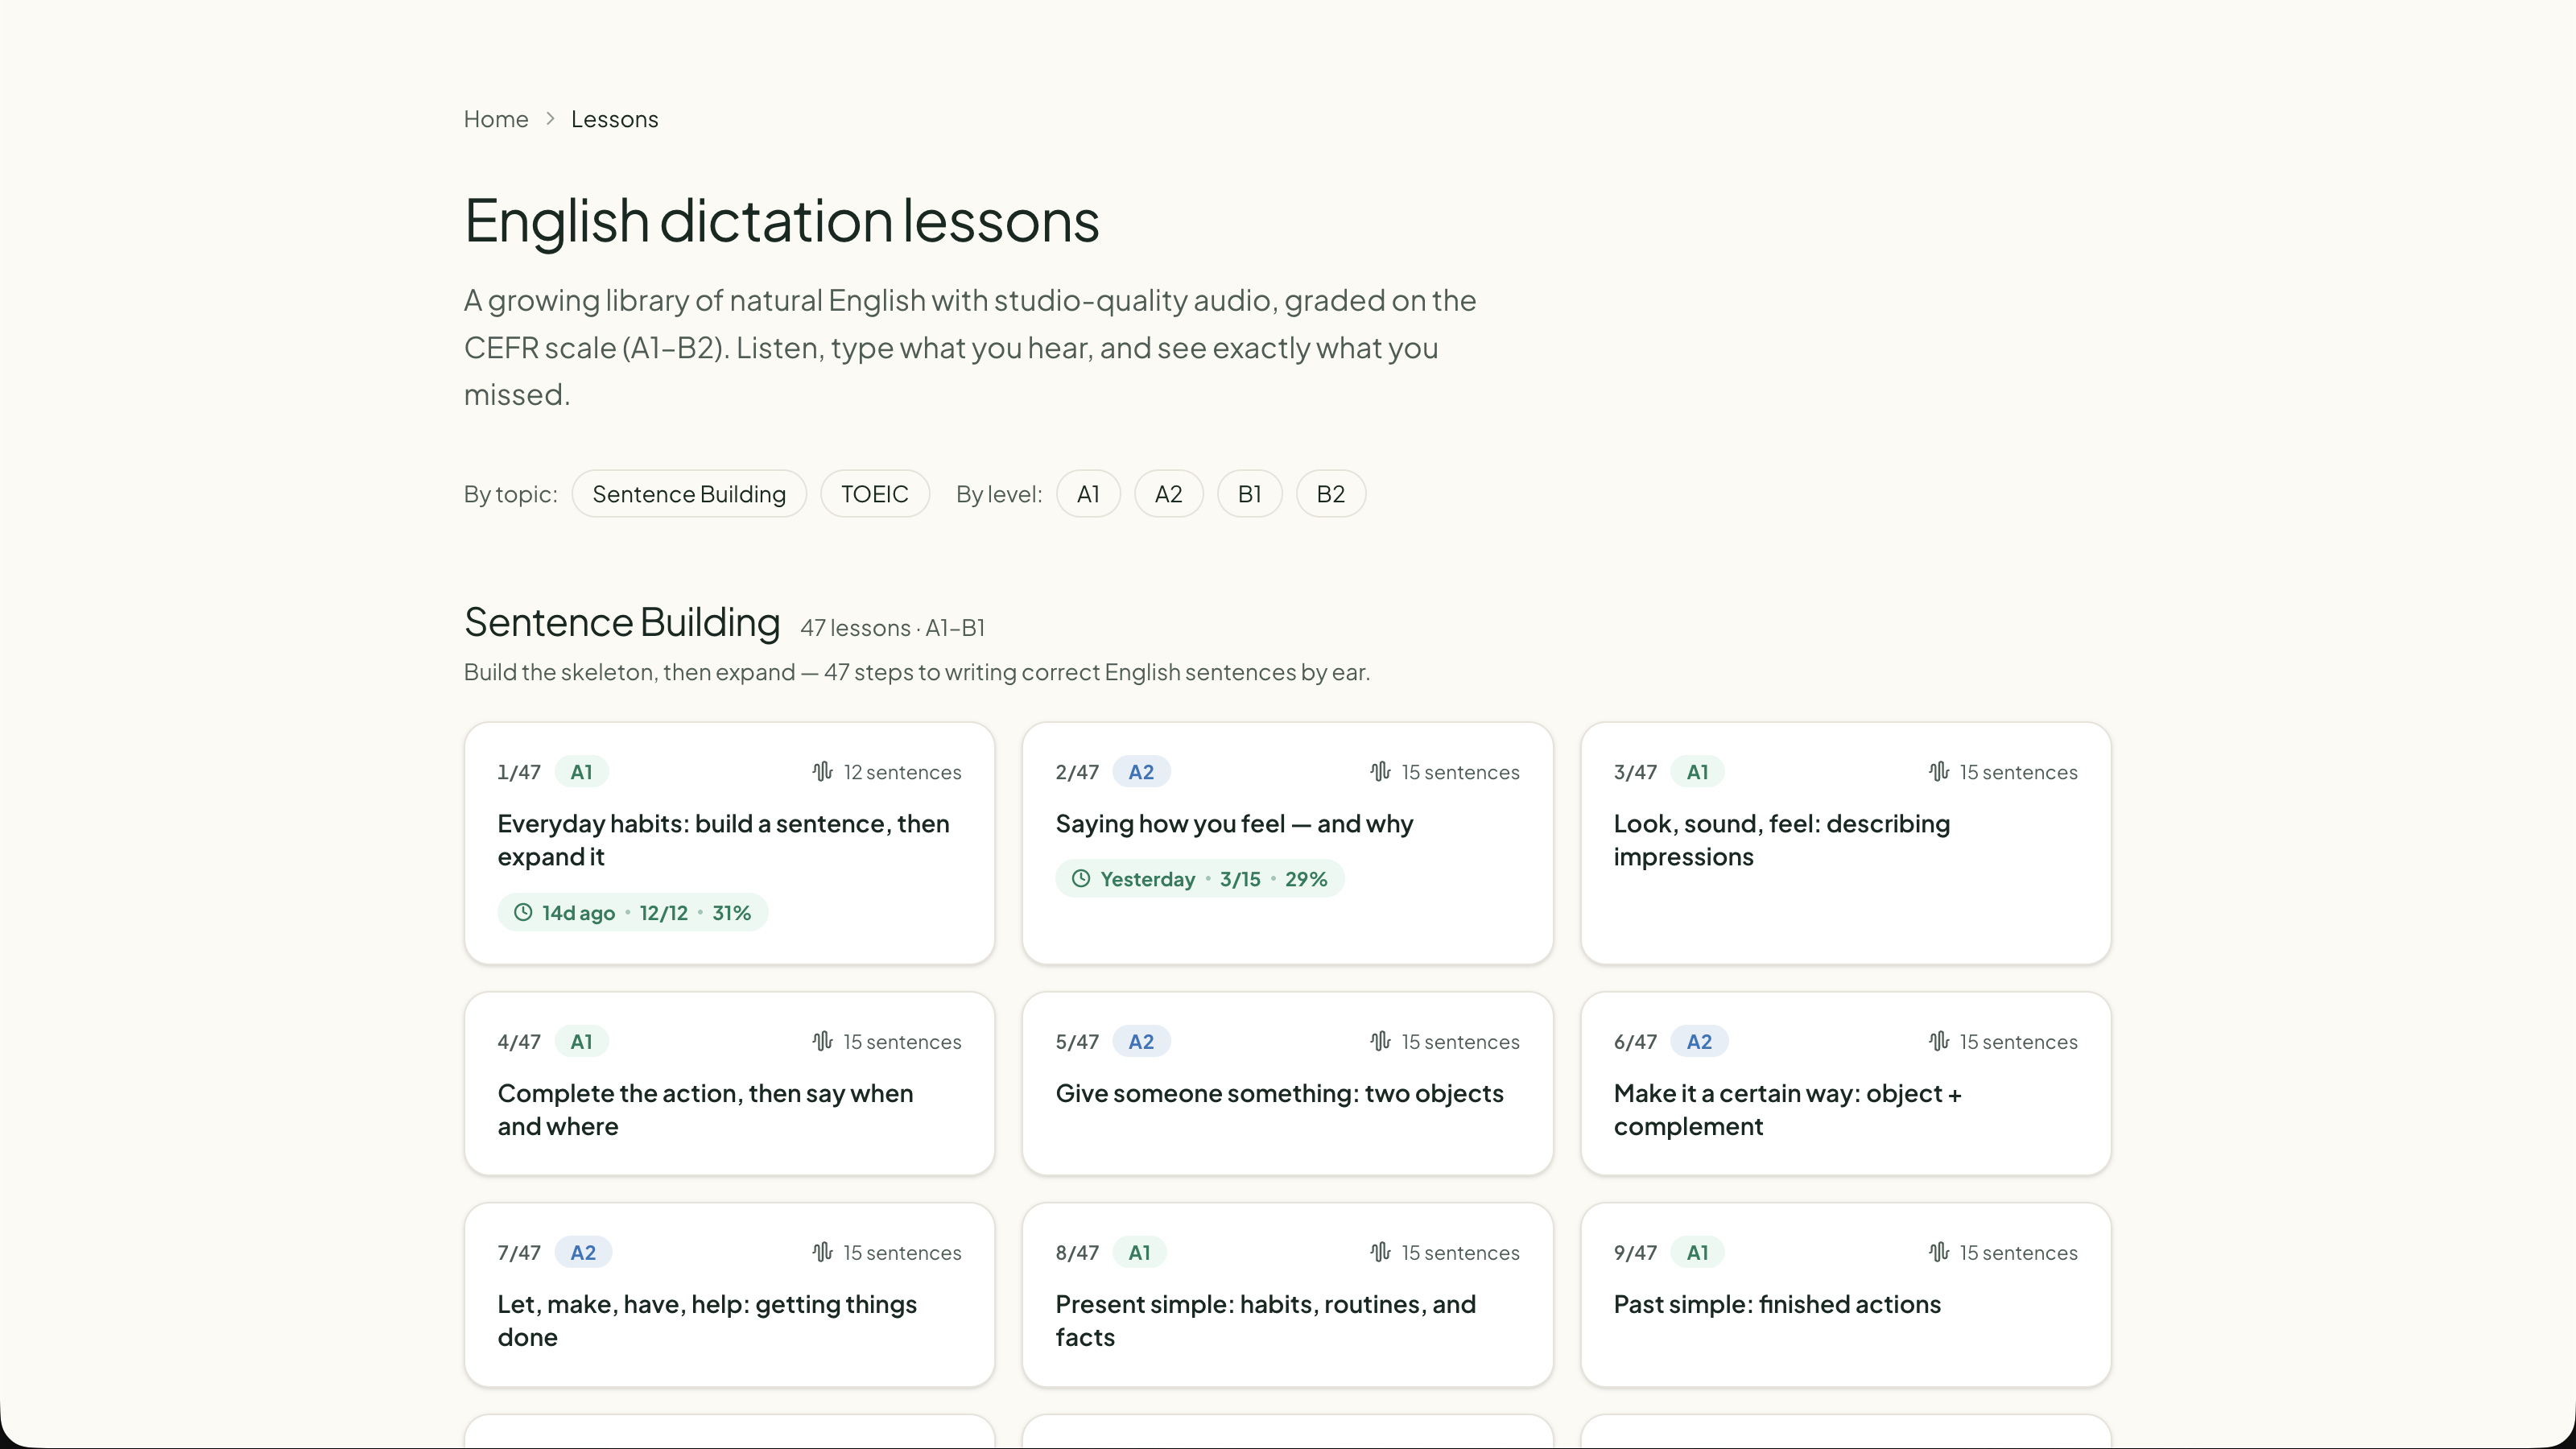Click the A1 level badge on lesson 3/47
This screenshot has height=1449, width=2576.
tap(1697, 771)
